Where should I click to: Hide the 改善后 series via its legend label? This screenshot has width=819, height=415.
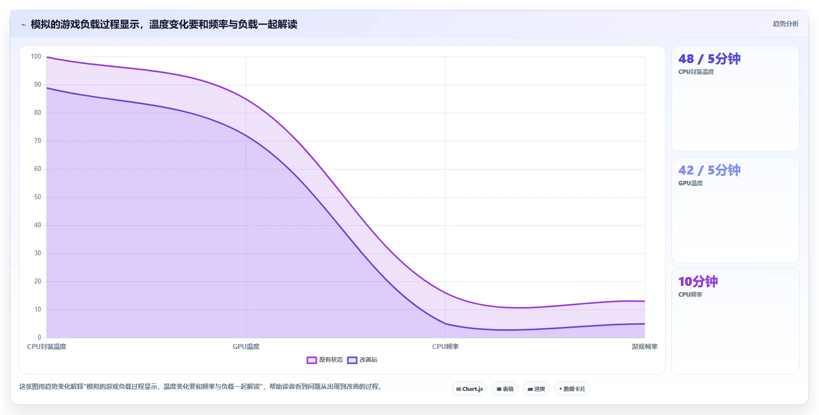[x=369, y=360]
